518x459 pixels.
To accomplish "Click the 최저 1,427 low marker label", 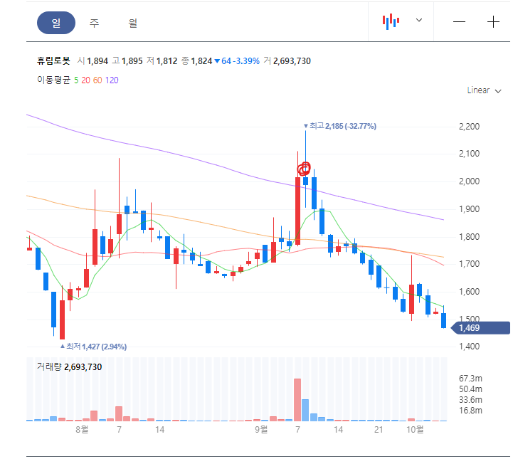I will point(93,347).
